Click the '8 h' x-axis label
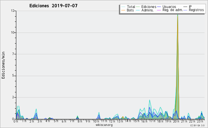 click(x=80, y=121)
